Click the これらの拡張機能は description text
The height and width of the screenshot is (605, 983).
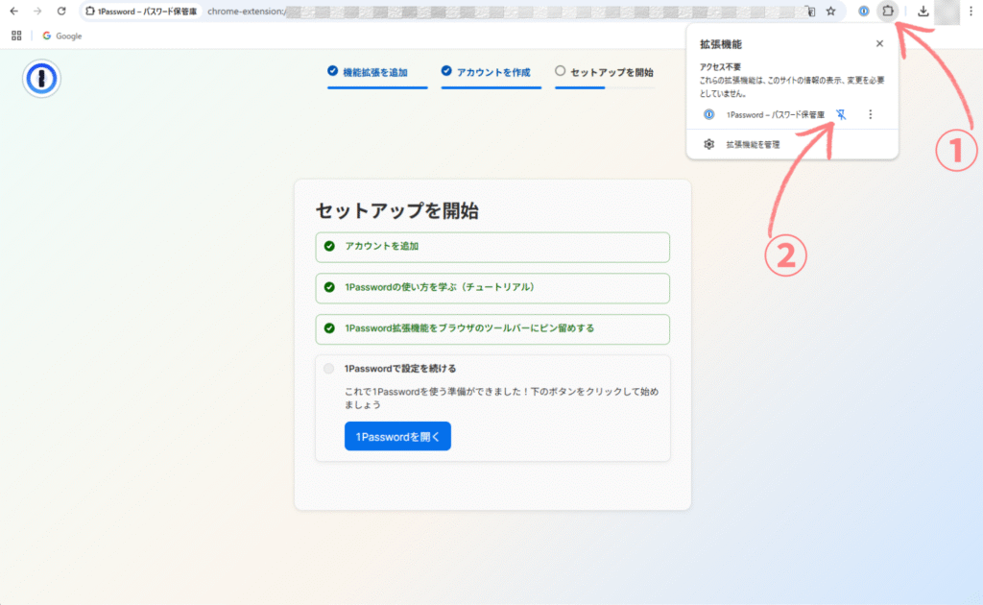(x=792, y=87)
